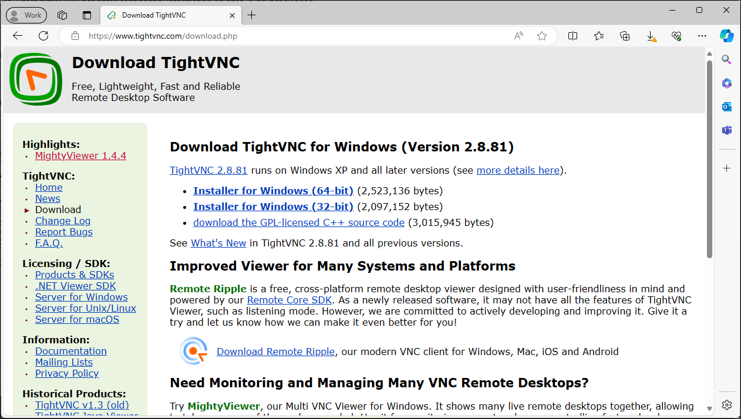
Task: Open the F.A.Q. link
Action: [49, 243]
